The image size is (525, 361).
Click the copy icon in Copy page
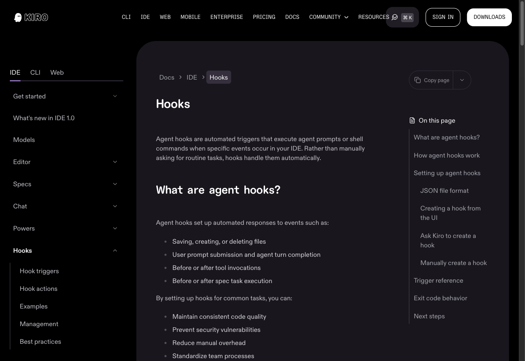(418, 80)
